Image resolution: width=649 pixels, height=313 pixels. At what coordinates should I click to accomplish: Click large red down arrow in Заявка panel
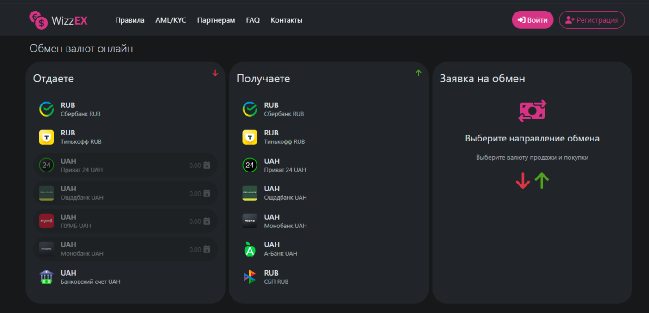(523, 181)
